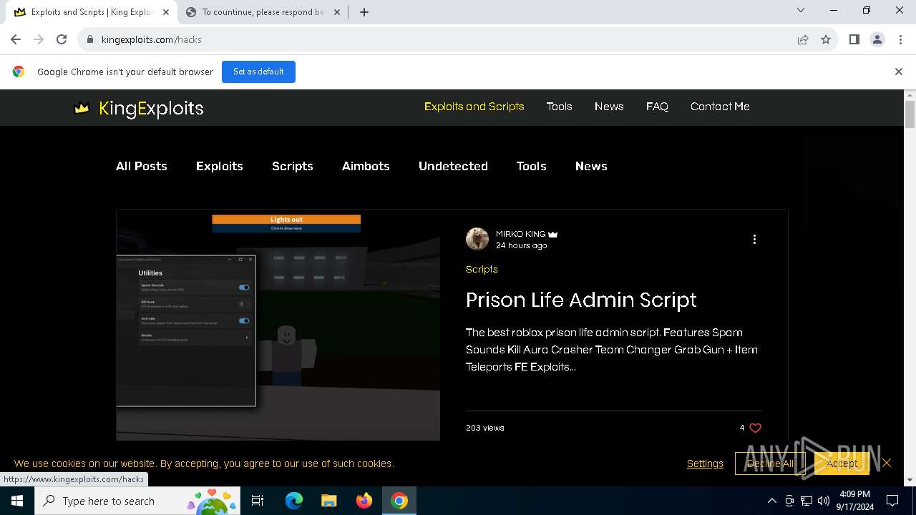Open the News nav item in header
Image resolution: width=916 pixels, height=515 pixels.
(609, 107)
